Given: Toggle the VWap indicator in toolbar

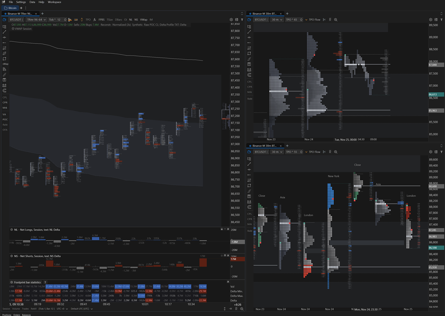Looking at the screenshot, I should [x=144, y=20].
